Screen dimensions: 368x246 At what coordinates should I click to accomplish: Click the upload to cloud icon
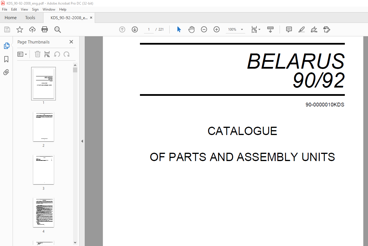(x=32, y=29)
